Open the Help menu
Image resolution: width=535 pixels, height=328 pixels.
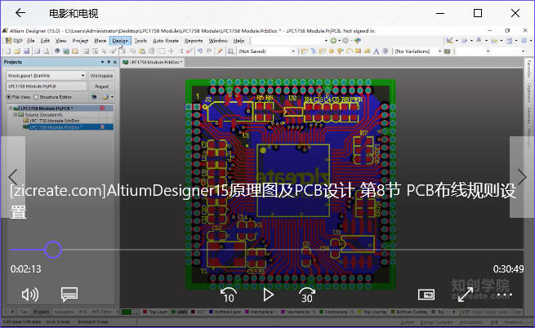point(239,41)
